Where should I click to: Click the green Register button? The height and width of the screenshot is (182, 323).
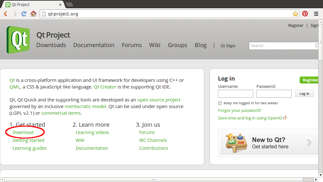tap(309, 80)
